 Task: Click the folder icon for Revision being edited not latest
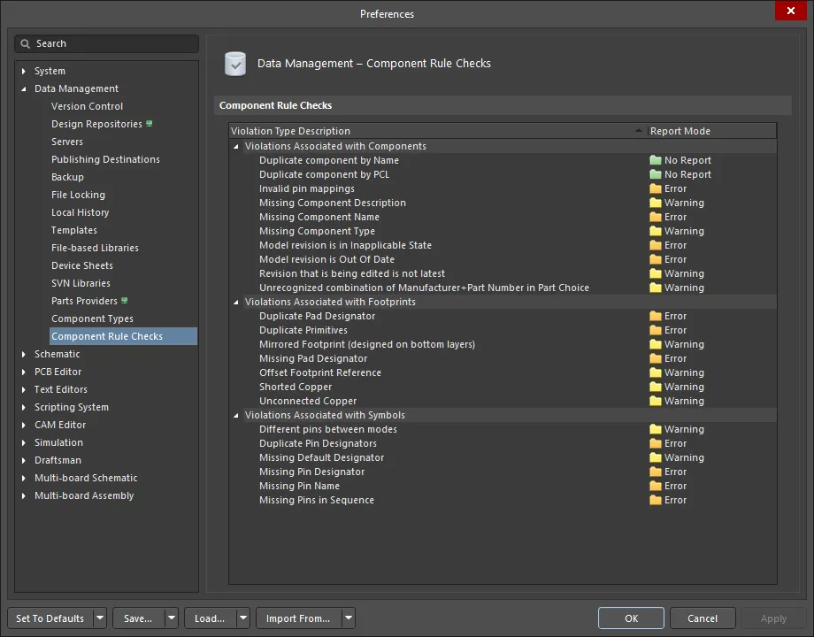click(x=655, y=273)
